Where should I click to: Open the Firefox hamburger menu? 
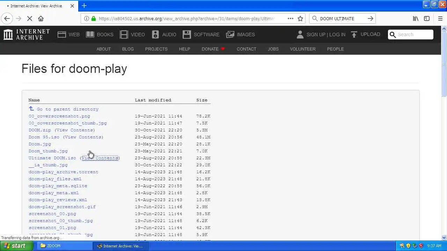click(440, 18)
